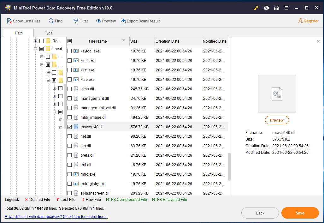Check the rmi.dll checkbox
This screenshot has height=223, width=324.
click(70, 165)
